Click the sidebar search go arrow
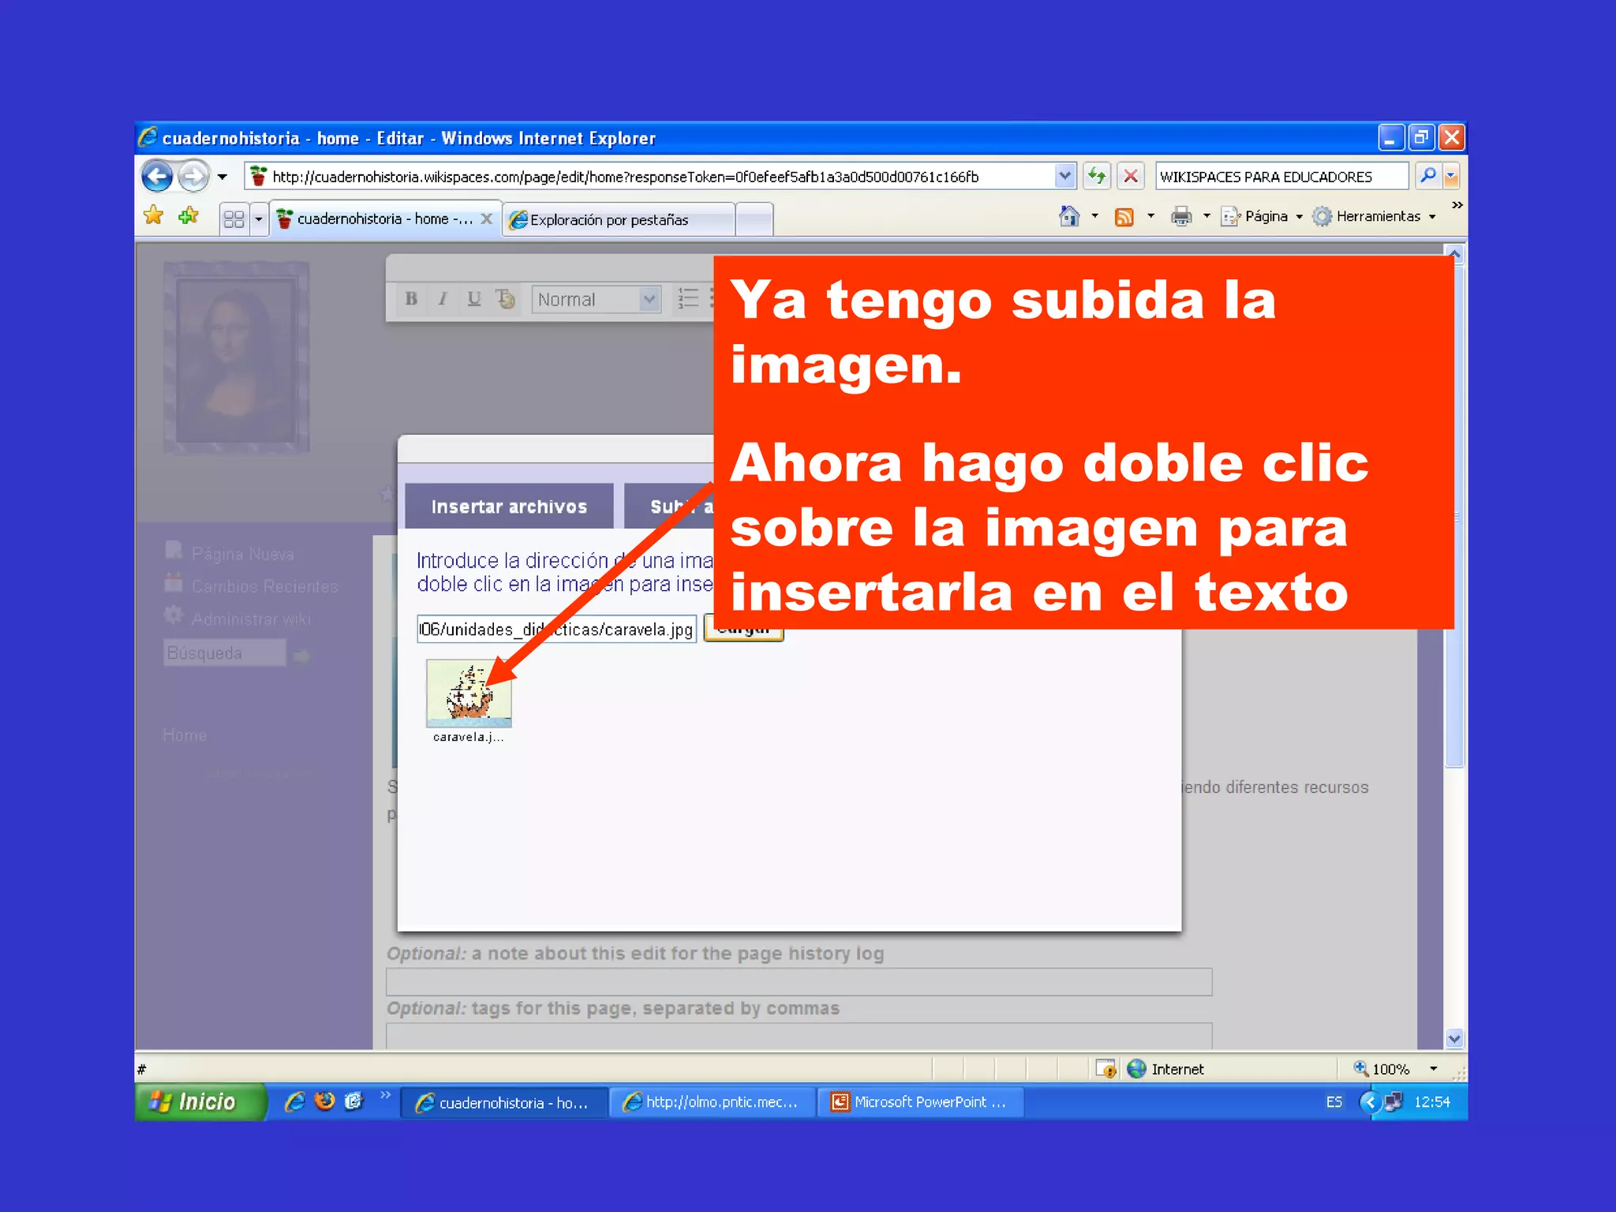The width and height of the screenshot is (1616, 1212). pos(301,655)
